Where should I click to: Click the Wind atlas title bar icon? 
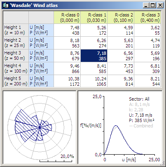(5, 5)
